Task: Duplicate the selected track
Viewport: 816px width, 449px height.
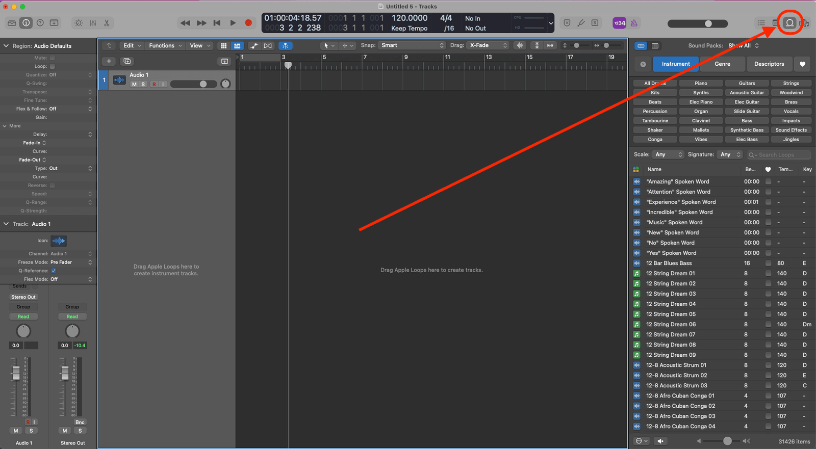Action: [x=127, y=61]
